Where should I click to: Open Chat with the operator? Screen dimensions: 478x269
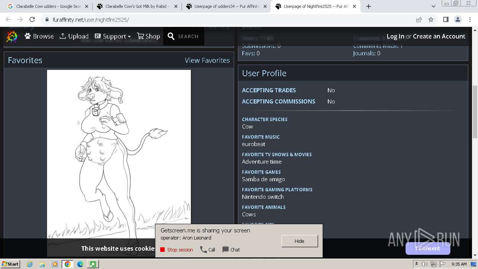coord(231,250)
